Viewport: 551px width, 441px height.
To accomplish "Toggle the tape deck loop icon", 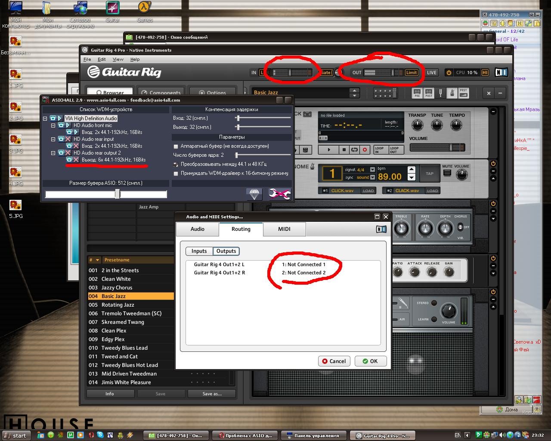I will coord(354,150).
